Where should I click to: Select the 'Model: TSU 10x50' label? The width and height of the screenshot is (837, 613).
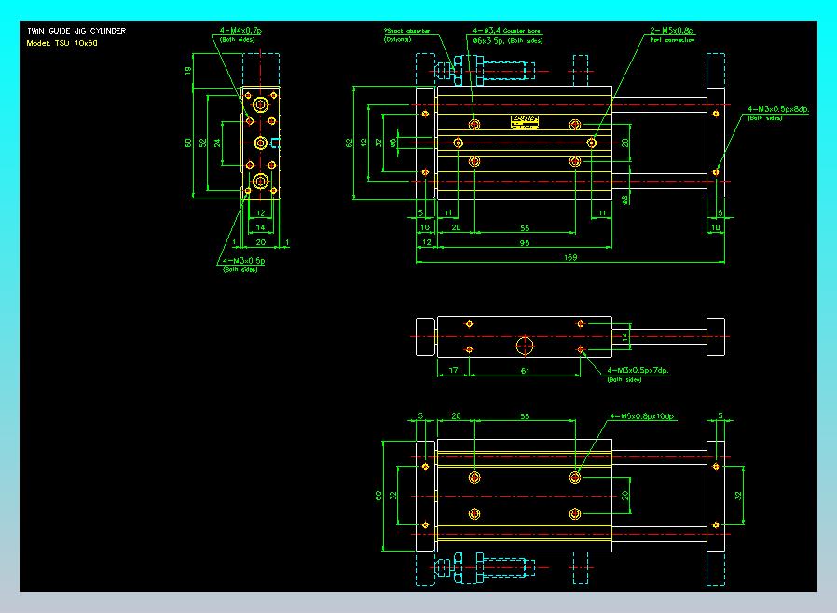pyautogui.click(x=62, y=43)
